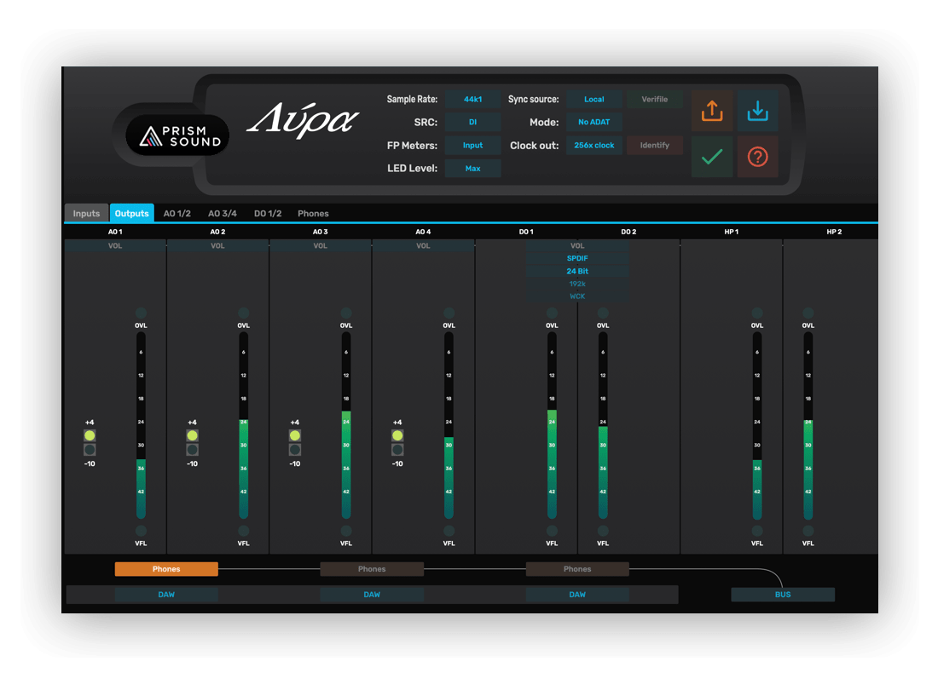Toggle AO 2 output level to +4
Image resolution: width=938 pixels, height=673 pixels.
[x=192, y=434]
